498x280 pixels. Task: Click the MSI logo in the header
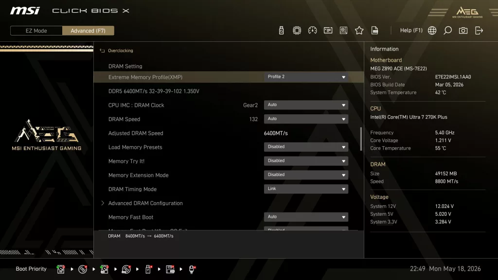tap(25, 11)
